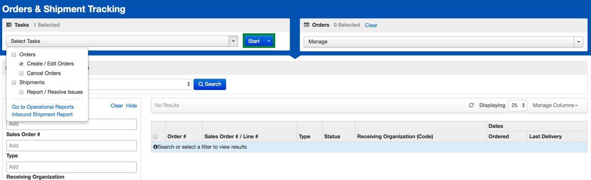Check Report / Resolve Issues checkbox

click(x=21, y=92)
